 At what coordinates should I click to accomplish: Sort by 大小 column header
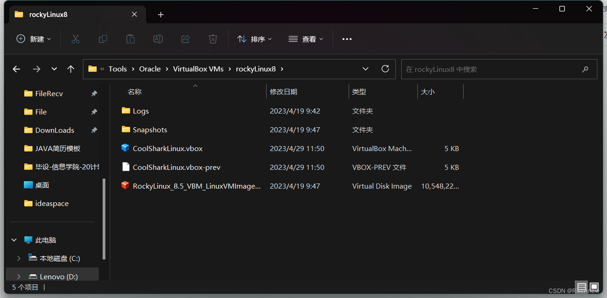(428, 92)
